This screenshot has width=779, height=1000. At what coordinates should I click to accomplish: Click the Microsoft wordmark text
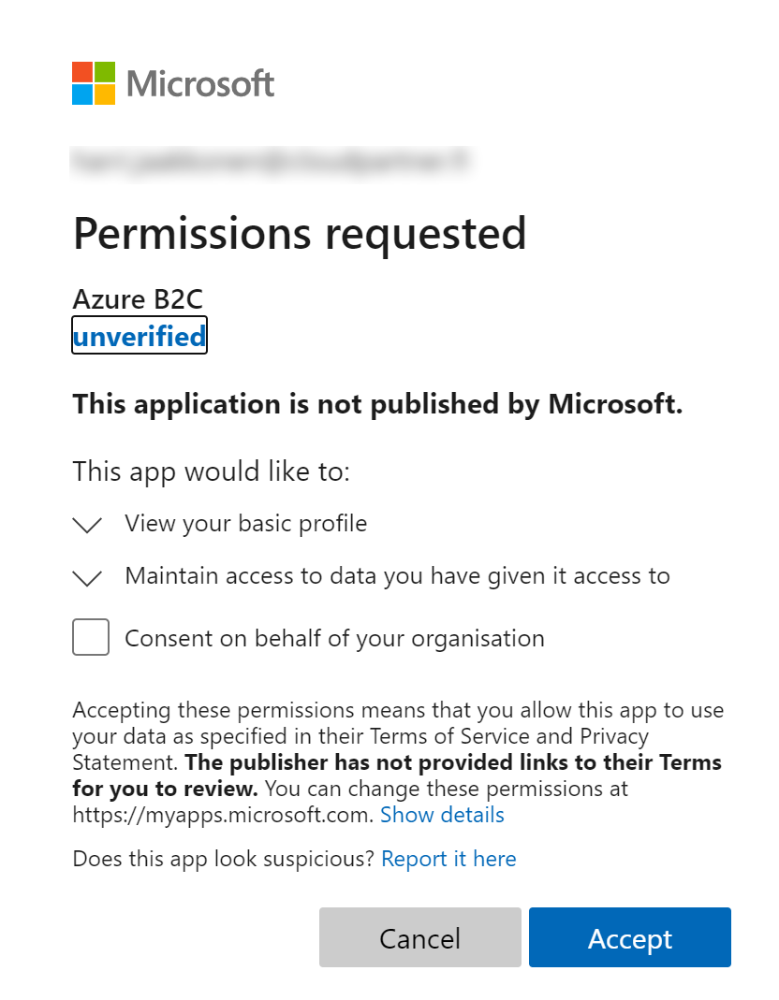point(200,83)
